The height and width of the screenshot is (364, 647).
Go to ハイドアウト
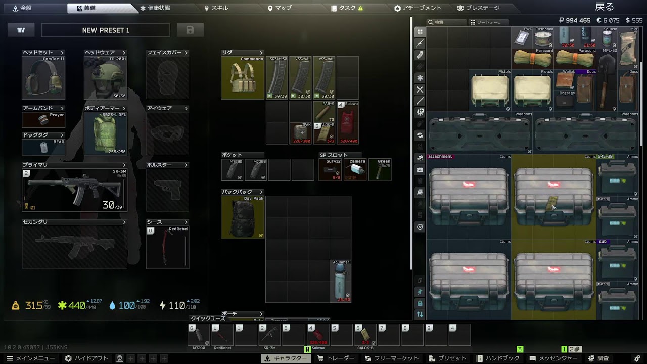86,358
